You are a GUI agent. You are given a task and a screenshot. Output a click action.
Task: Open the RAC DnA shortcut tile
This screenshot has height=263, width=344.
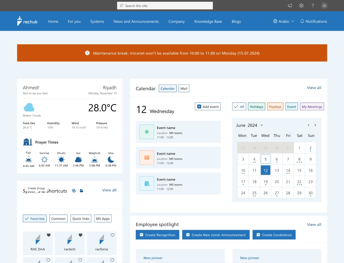point(38,243)
